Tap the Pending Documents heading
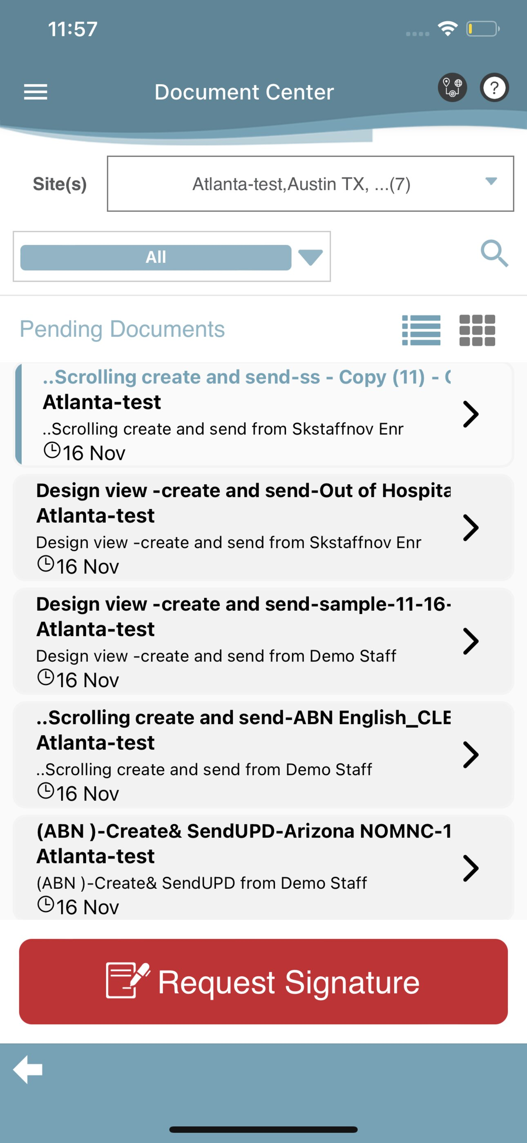 tap(123, 329)
